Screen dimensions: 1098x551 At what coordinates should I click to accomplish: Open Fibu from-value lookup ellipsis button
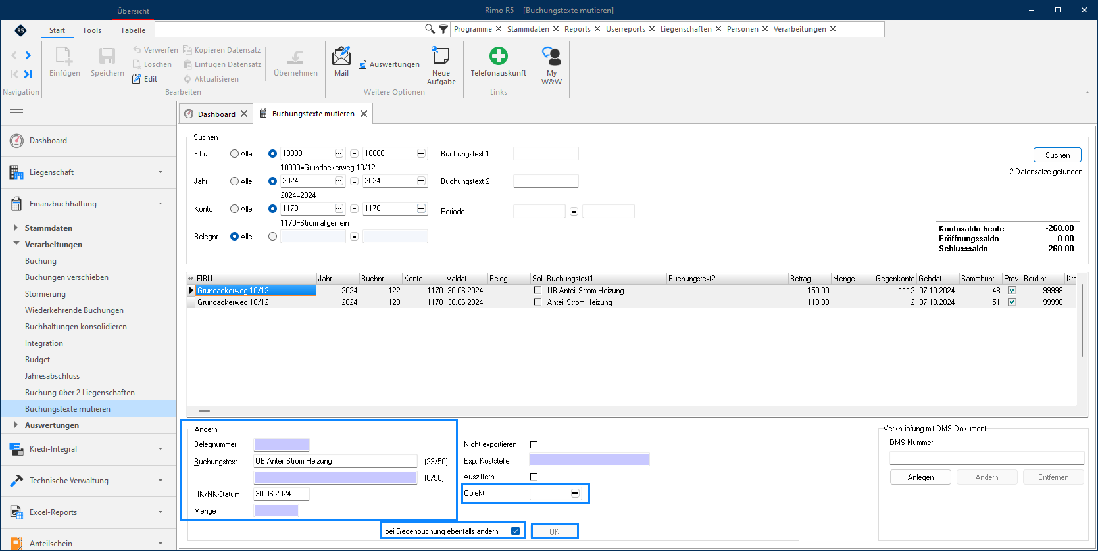pos(339,153)
